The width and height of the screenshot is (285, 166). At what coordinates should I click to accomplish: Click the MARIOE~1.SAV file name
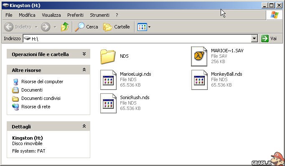click(227, 51)
